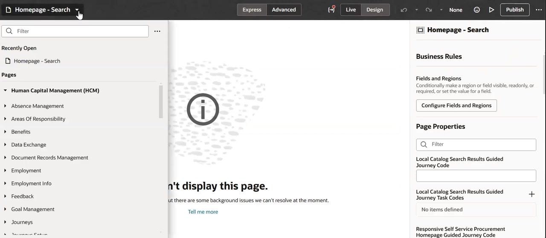
Task: Collapse Human Capital Management (HCM) node
Action: pyautogui.click(x=5, y=90)
